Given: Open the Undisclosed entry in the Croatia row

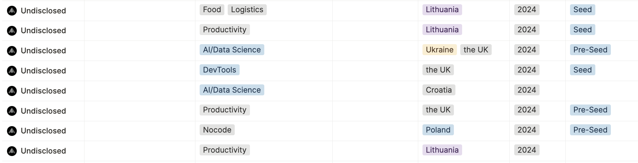Looking at the screenshot, I should click(x=43, y=91).
